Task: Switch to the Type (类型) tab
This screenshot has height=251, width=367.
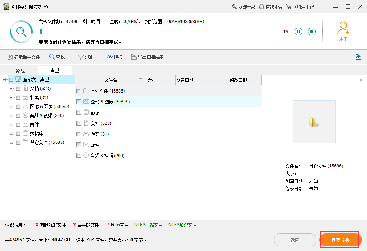Action: 55,71
